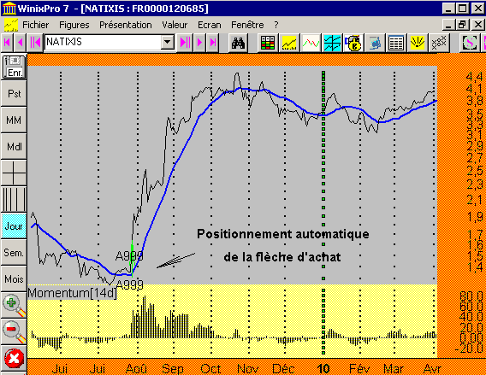The width and height of the screenshot is (486, 375).
Task: Click the binoculars search icon
Action: (238, 43)
